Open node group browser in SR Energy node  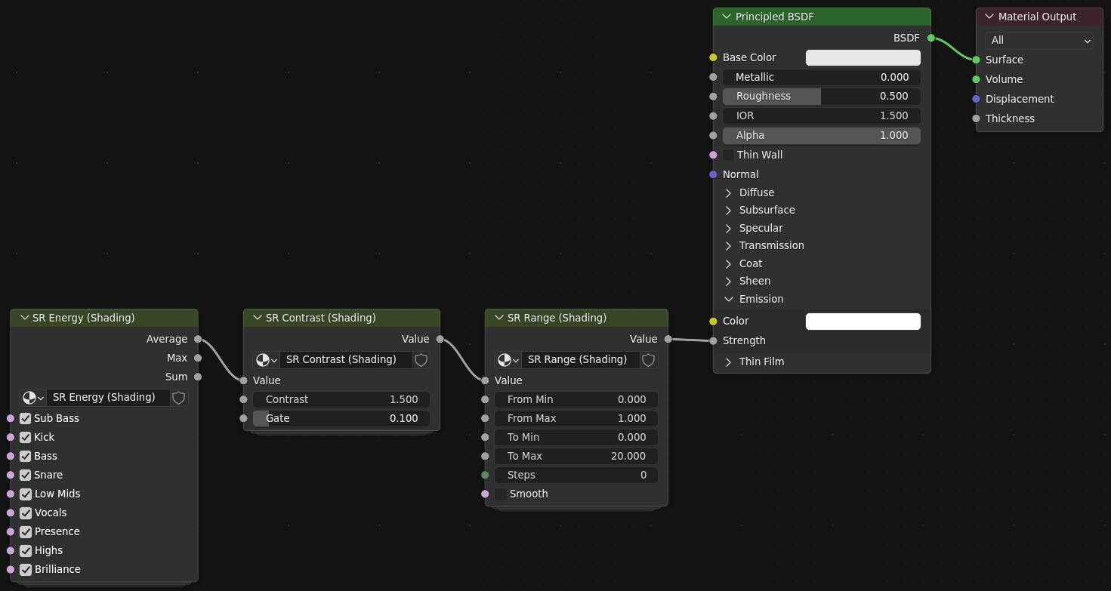(32, 398)
